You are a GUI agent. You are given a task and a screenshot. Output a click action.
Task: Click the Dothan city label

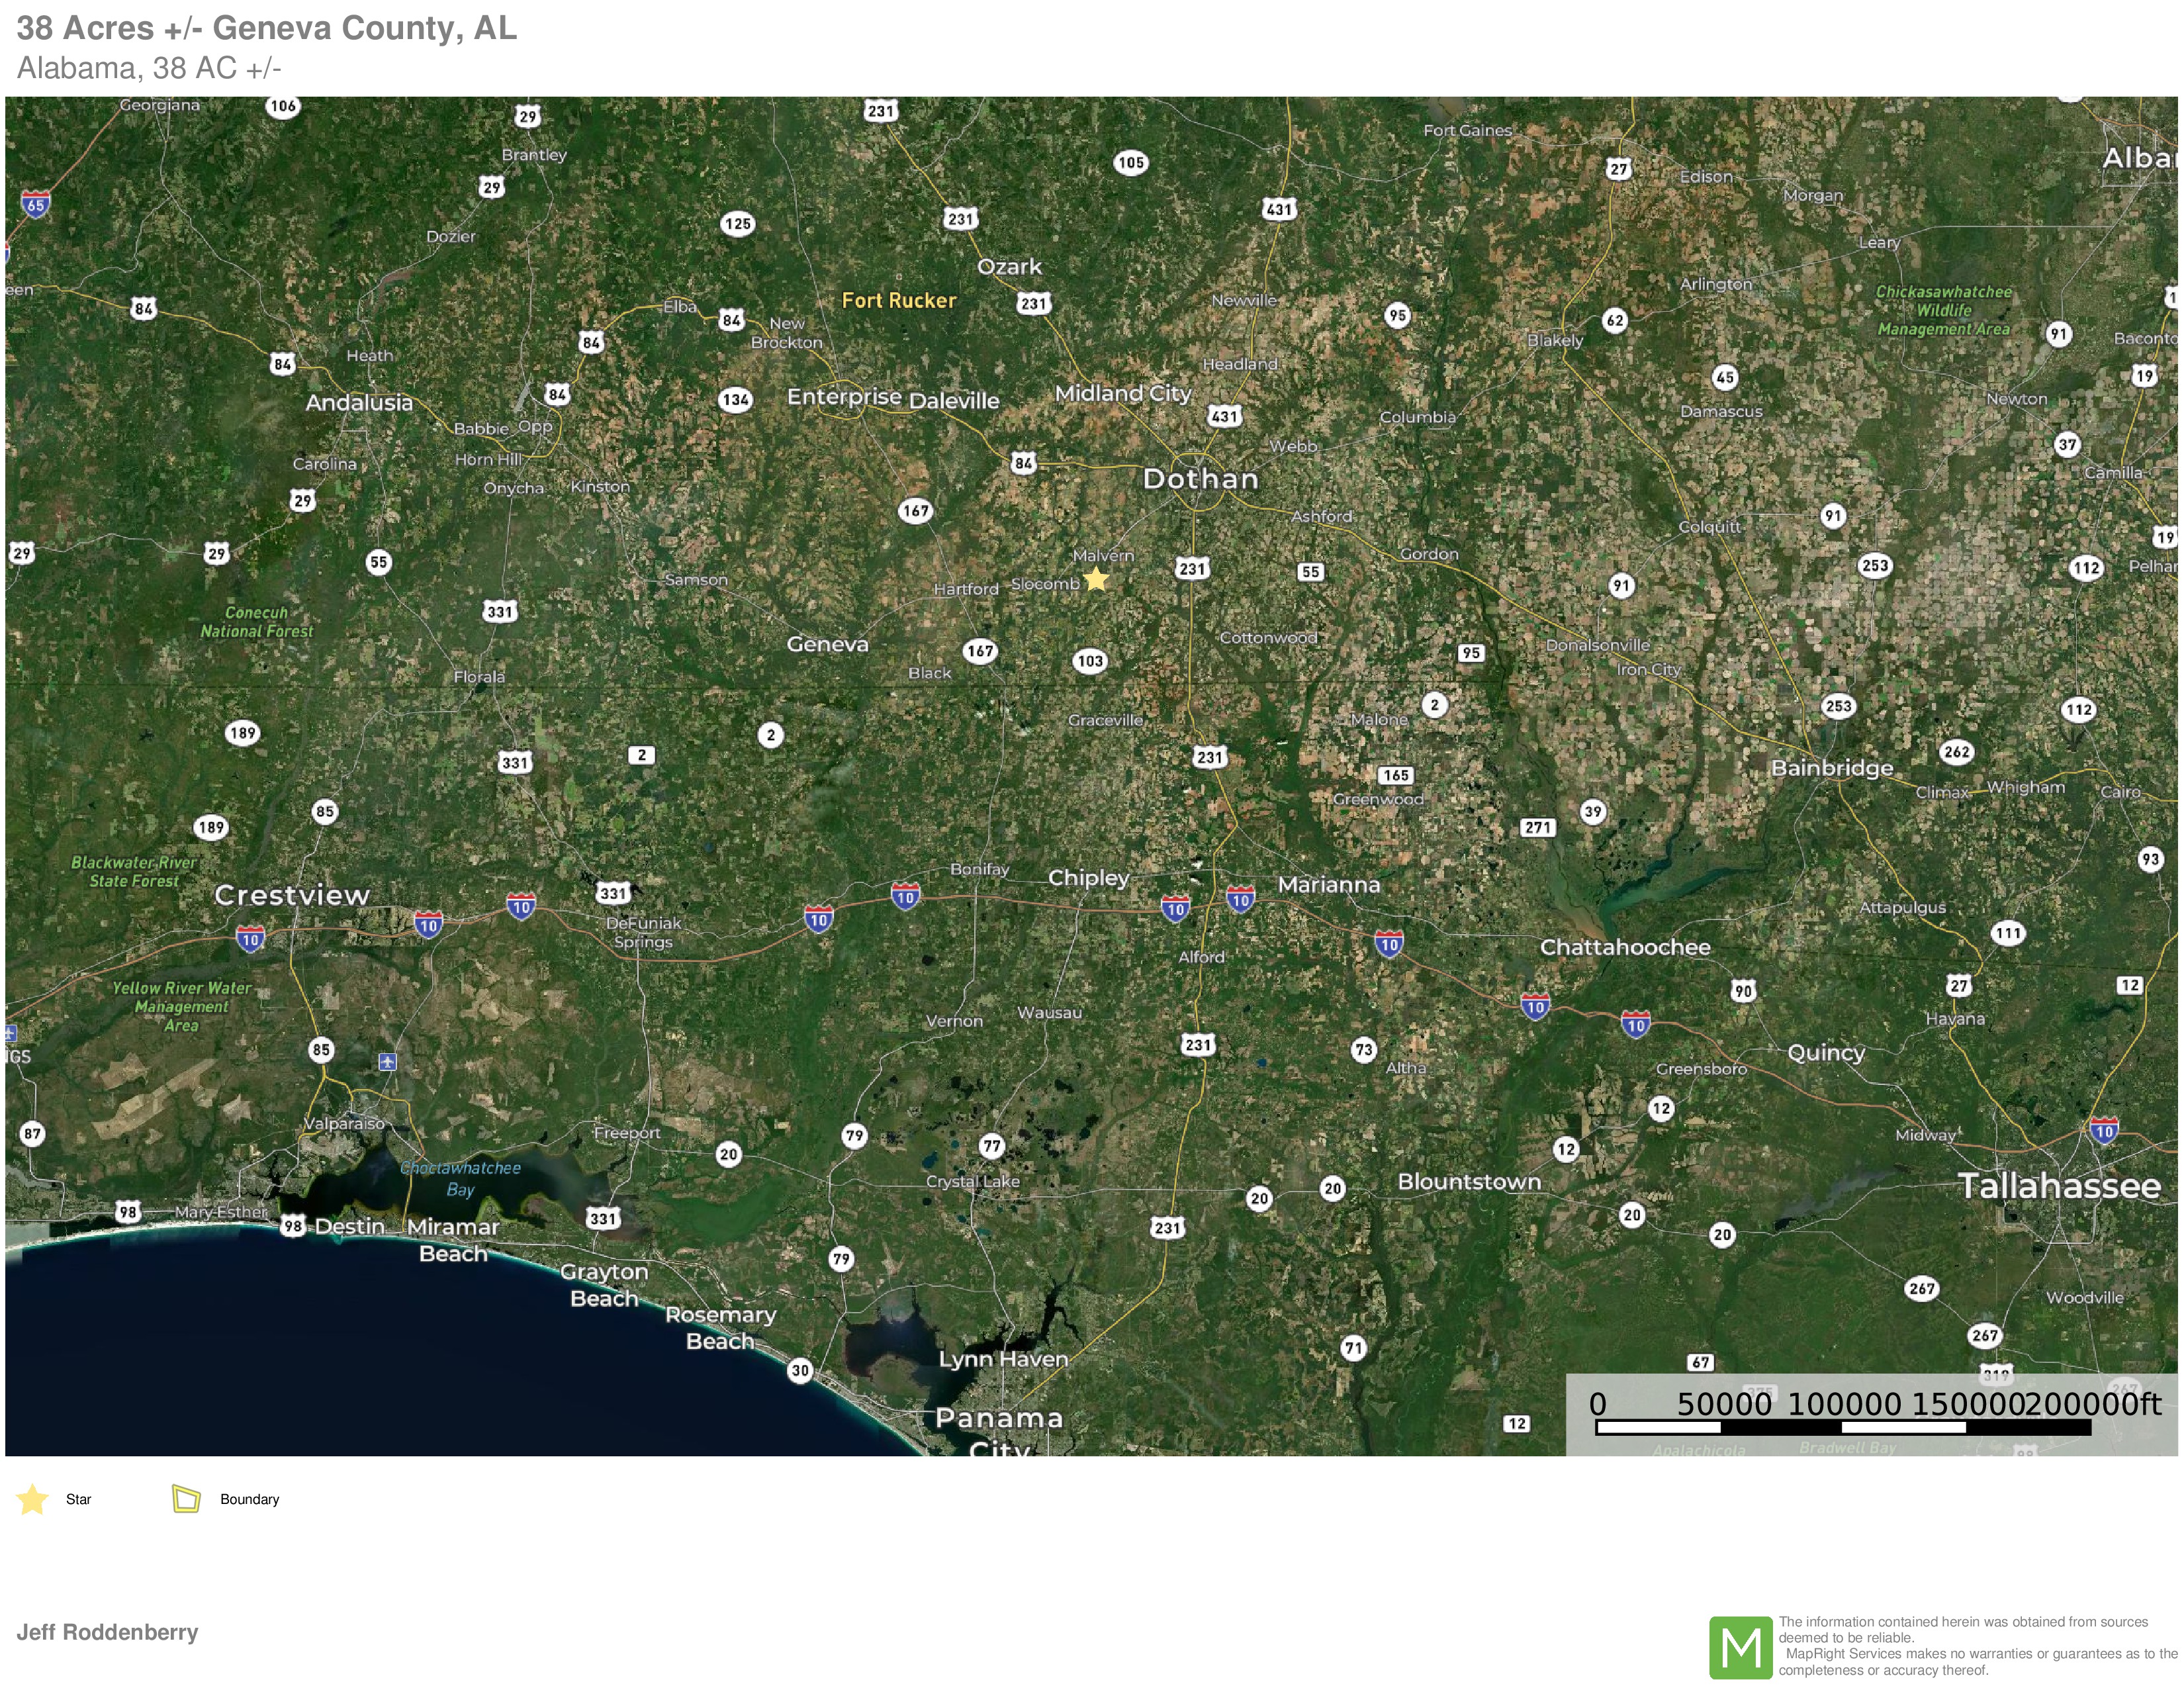(1200, 479)
